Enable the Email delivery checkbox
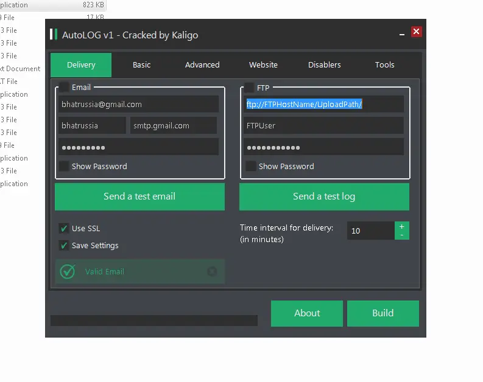 pos(64,88)
